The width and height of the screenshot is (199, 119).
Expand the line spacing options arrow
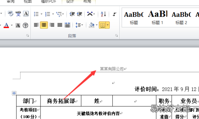tap(82, 25)
